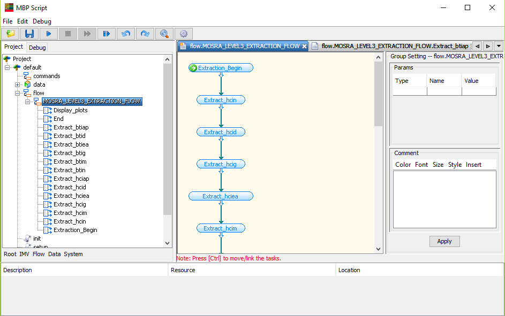Image resolution: width=505 pixels, height=316 pixels.
Task: Open the Find magnifier tool
Action: coord(164,34)
